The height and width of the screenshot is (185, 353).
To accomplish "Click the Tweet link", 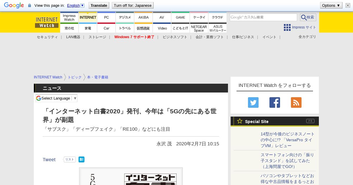I will tap(49, 159).
